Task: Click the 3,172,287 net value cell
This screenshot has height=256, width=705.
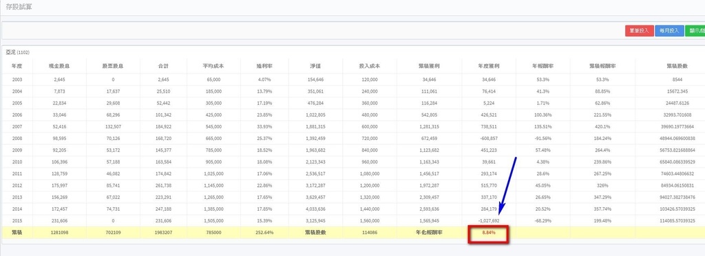Action: click(x=315, y=185)
